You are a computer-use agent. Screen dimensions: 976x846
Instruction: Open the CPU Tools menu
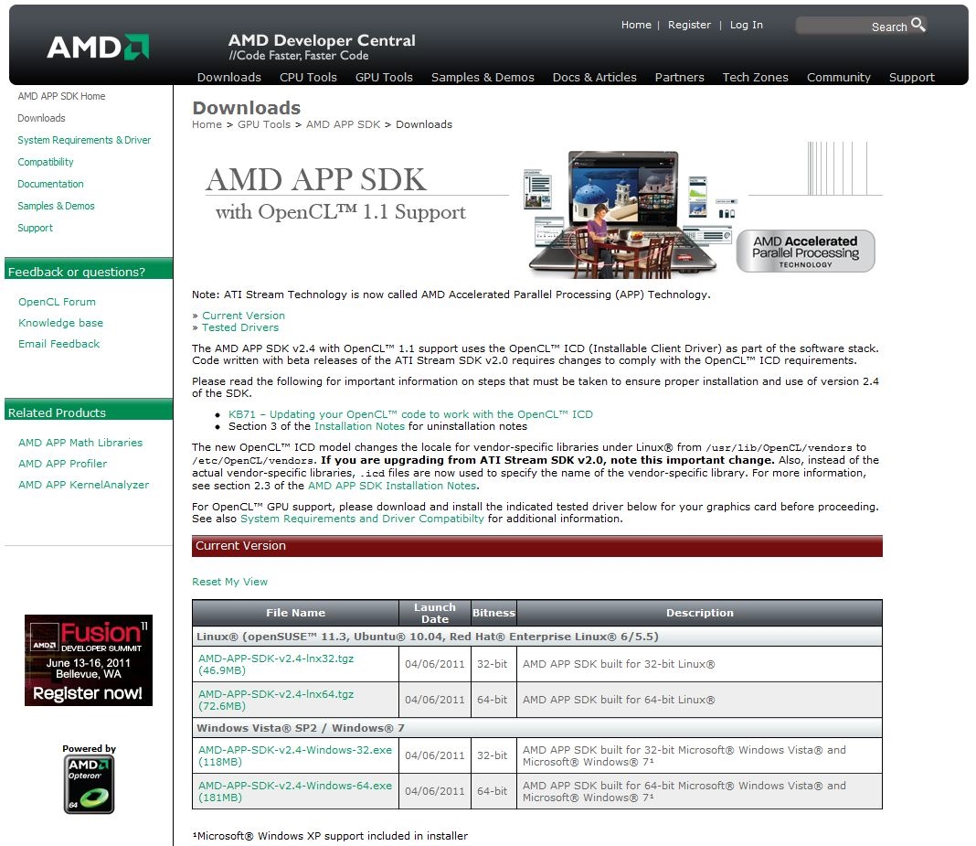click(x=308, y=77)
